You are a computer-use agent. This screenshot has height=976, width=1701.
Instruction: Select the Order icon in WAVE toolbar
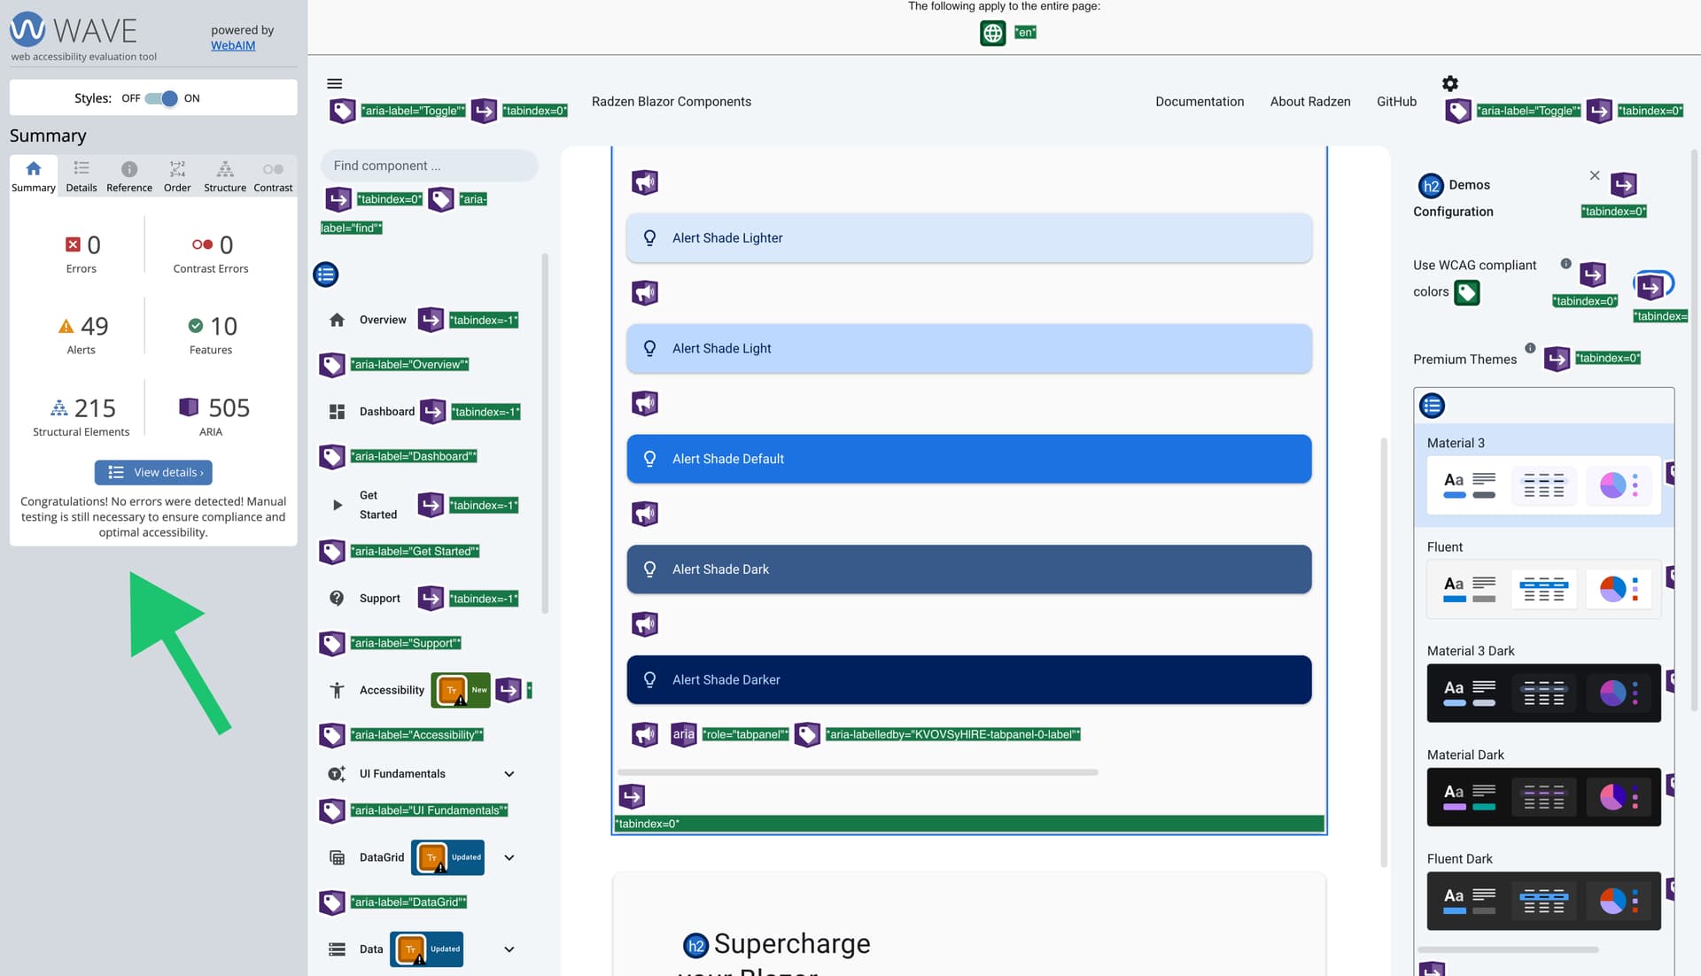(177, 174)
